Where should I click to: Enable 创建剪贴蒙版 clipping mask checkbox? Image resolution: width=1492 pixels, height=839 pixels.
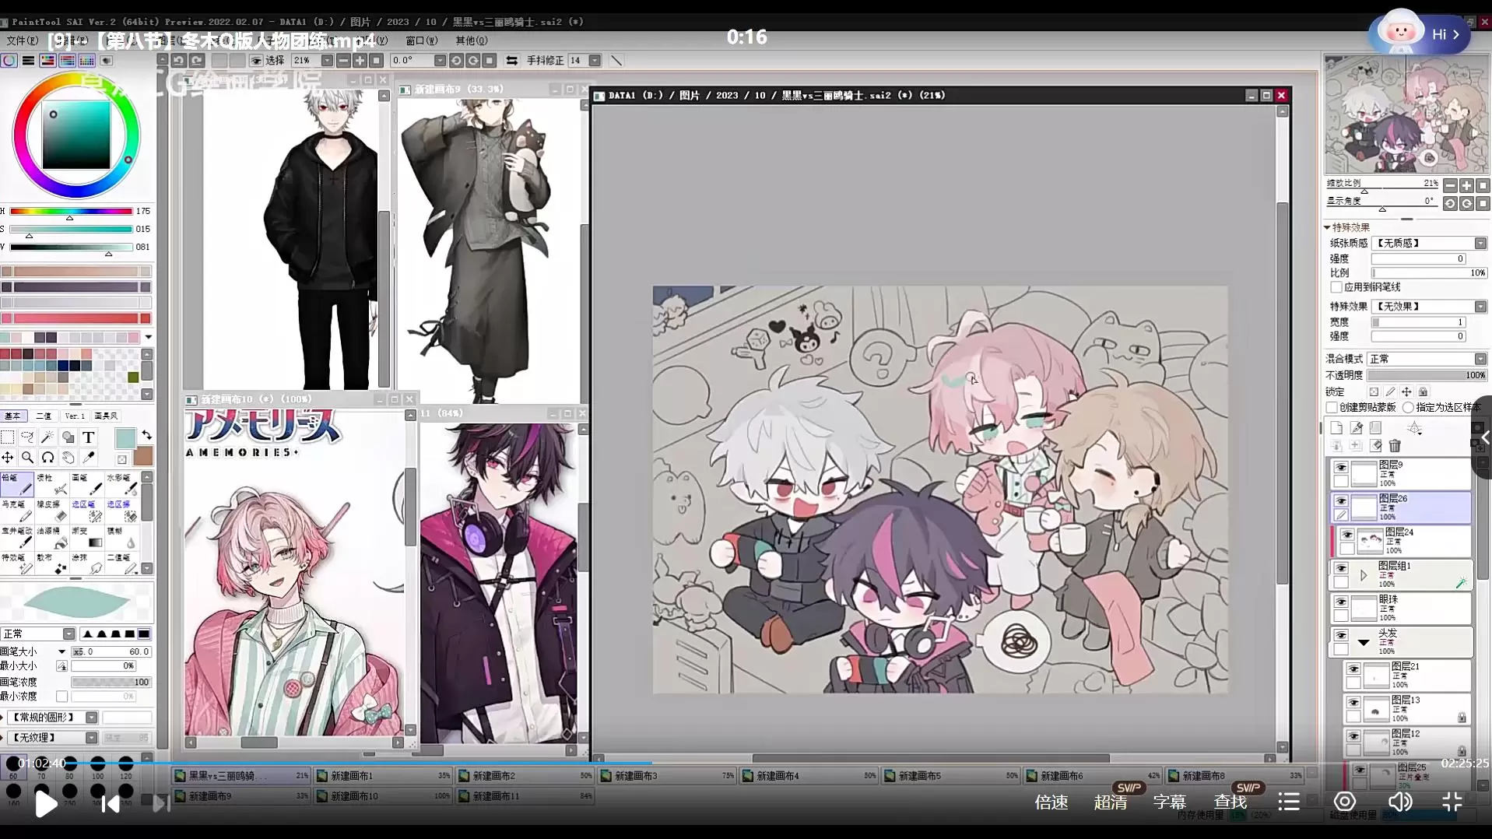1332,407
